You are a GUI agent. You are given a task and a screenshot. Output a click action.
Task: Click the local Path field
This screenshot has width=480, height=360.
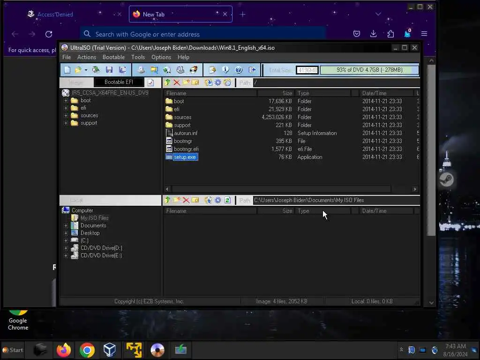click(336, 200)
